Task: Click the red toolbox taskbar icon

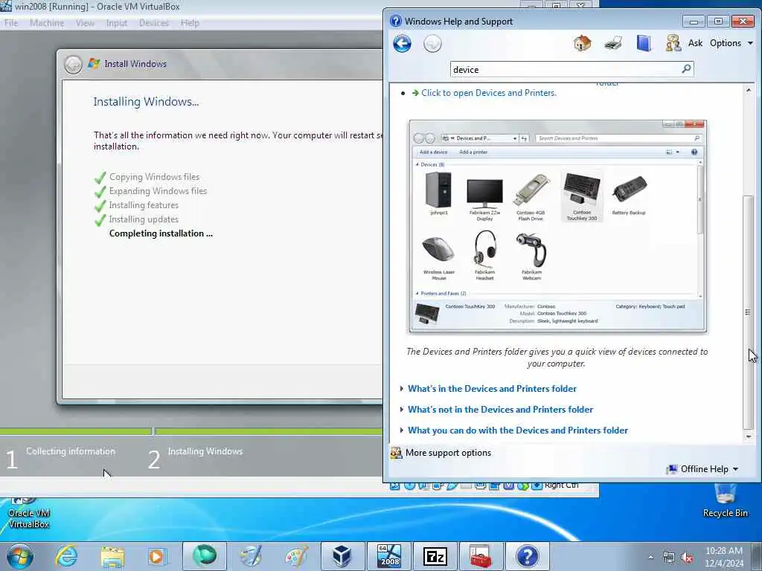Action: point(481,556)
